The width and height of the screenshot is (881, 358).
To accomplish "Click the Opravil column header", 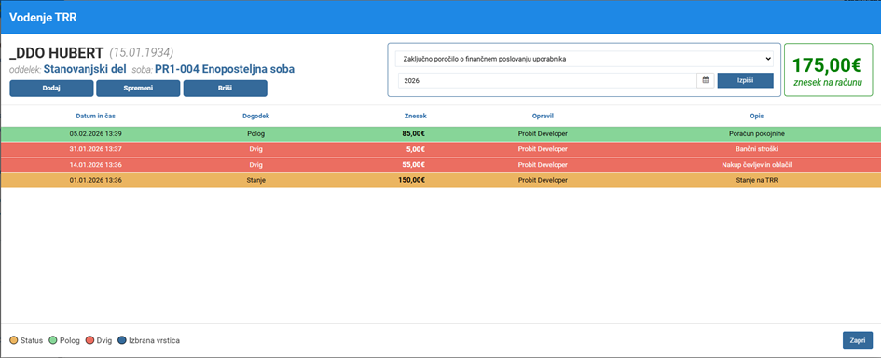I will coord(543,116).
